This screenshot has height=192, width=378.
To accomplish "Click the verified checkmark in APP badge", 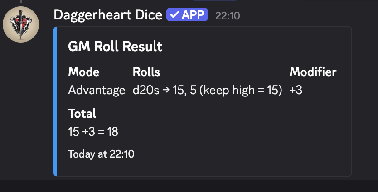I will tap(174, 15).
